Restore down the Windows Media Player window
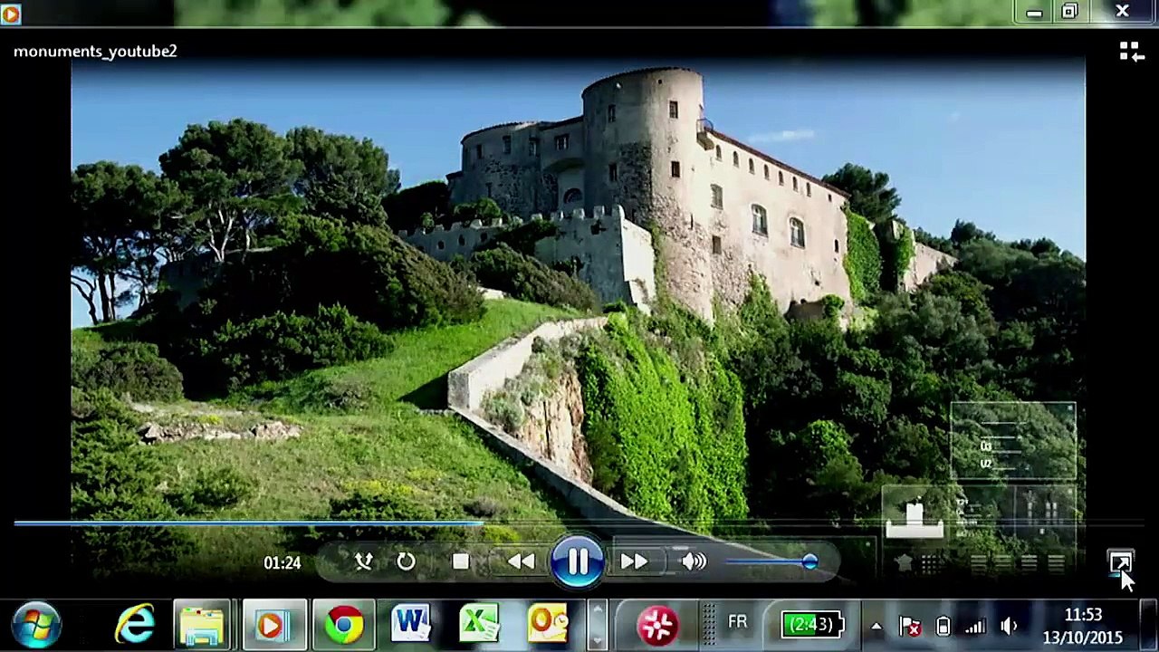 coord(1069,13)
